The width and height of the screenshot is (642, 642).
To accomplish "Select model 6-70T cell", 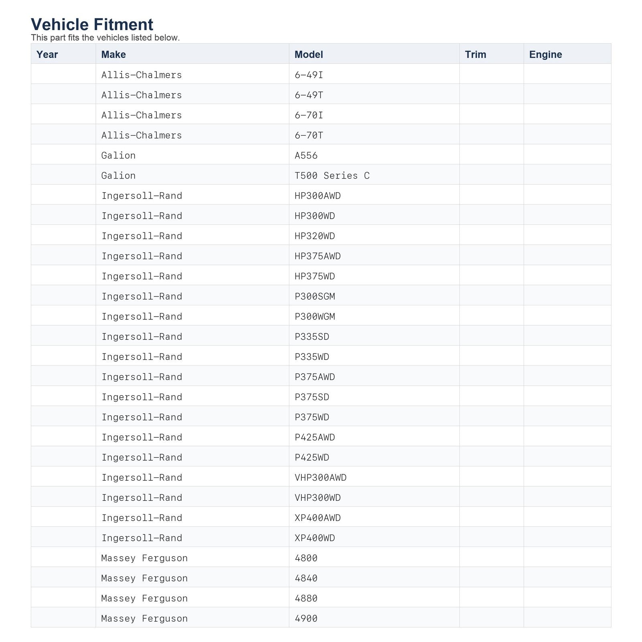I will 374,134.
